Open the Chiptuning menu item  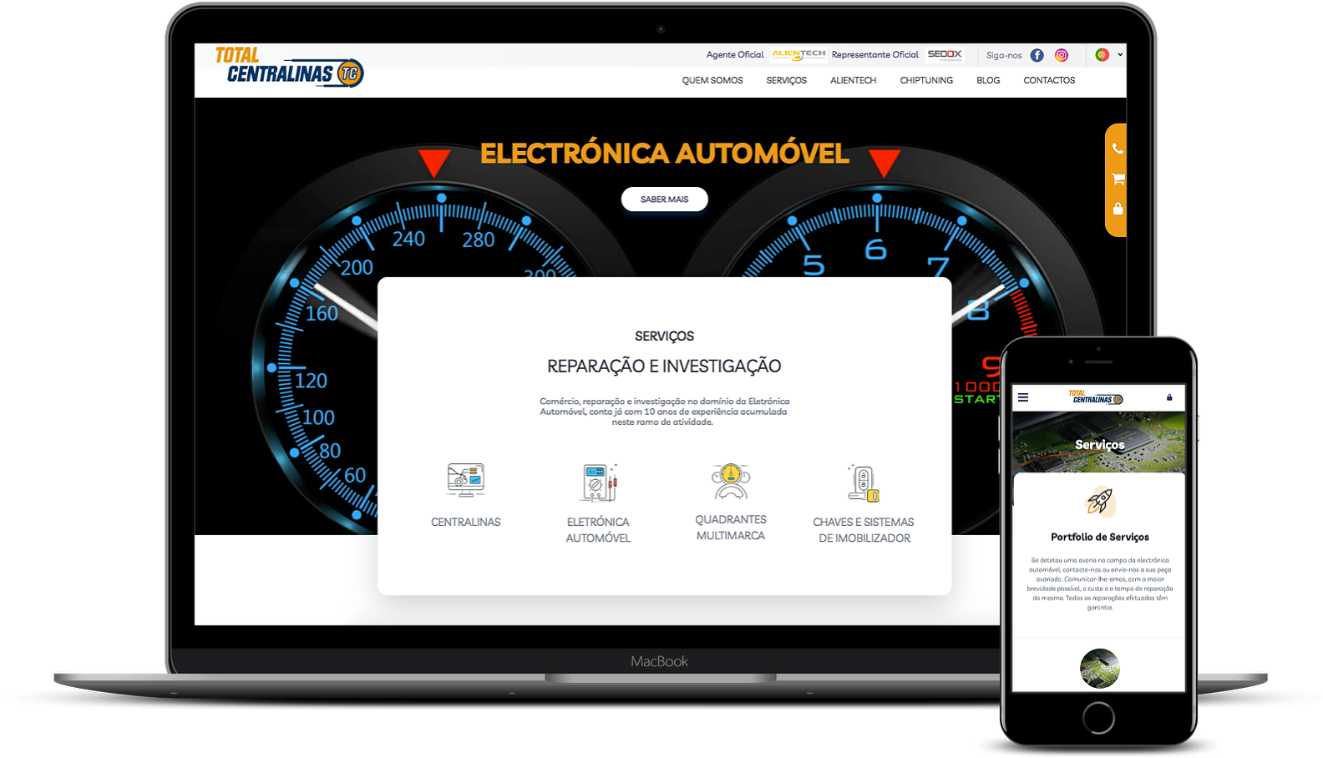click(x=926, y=81)
